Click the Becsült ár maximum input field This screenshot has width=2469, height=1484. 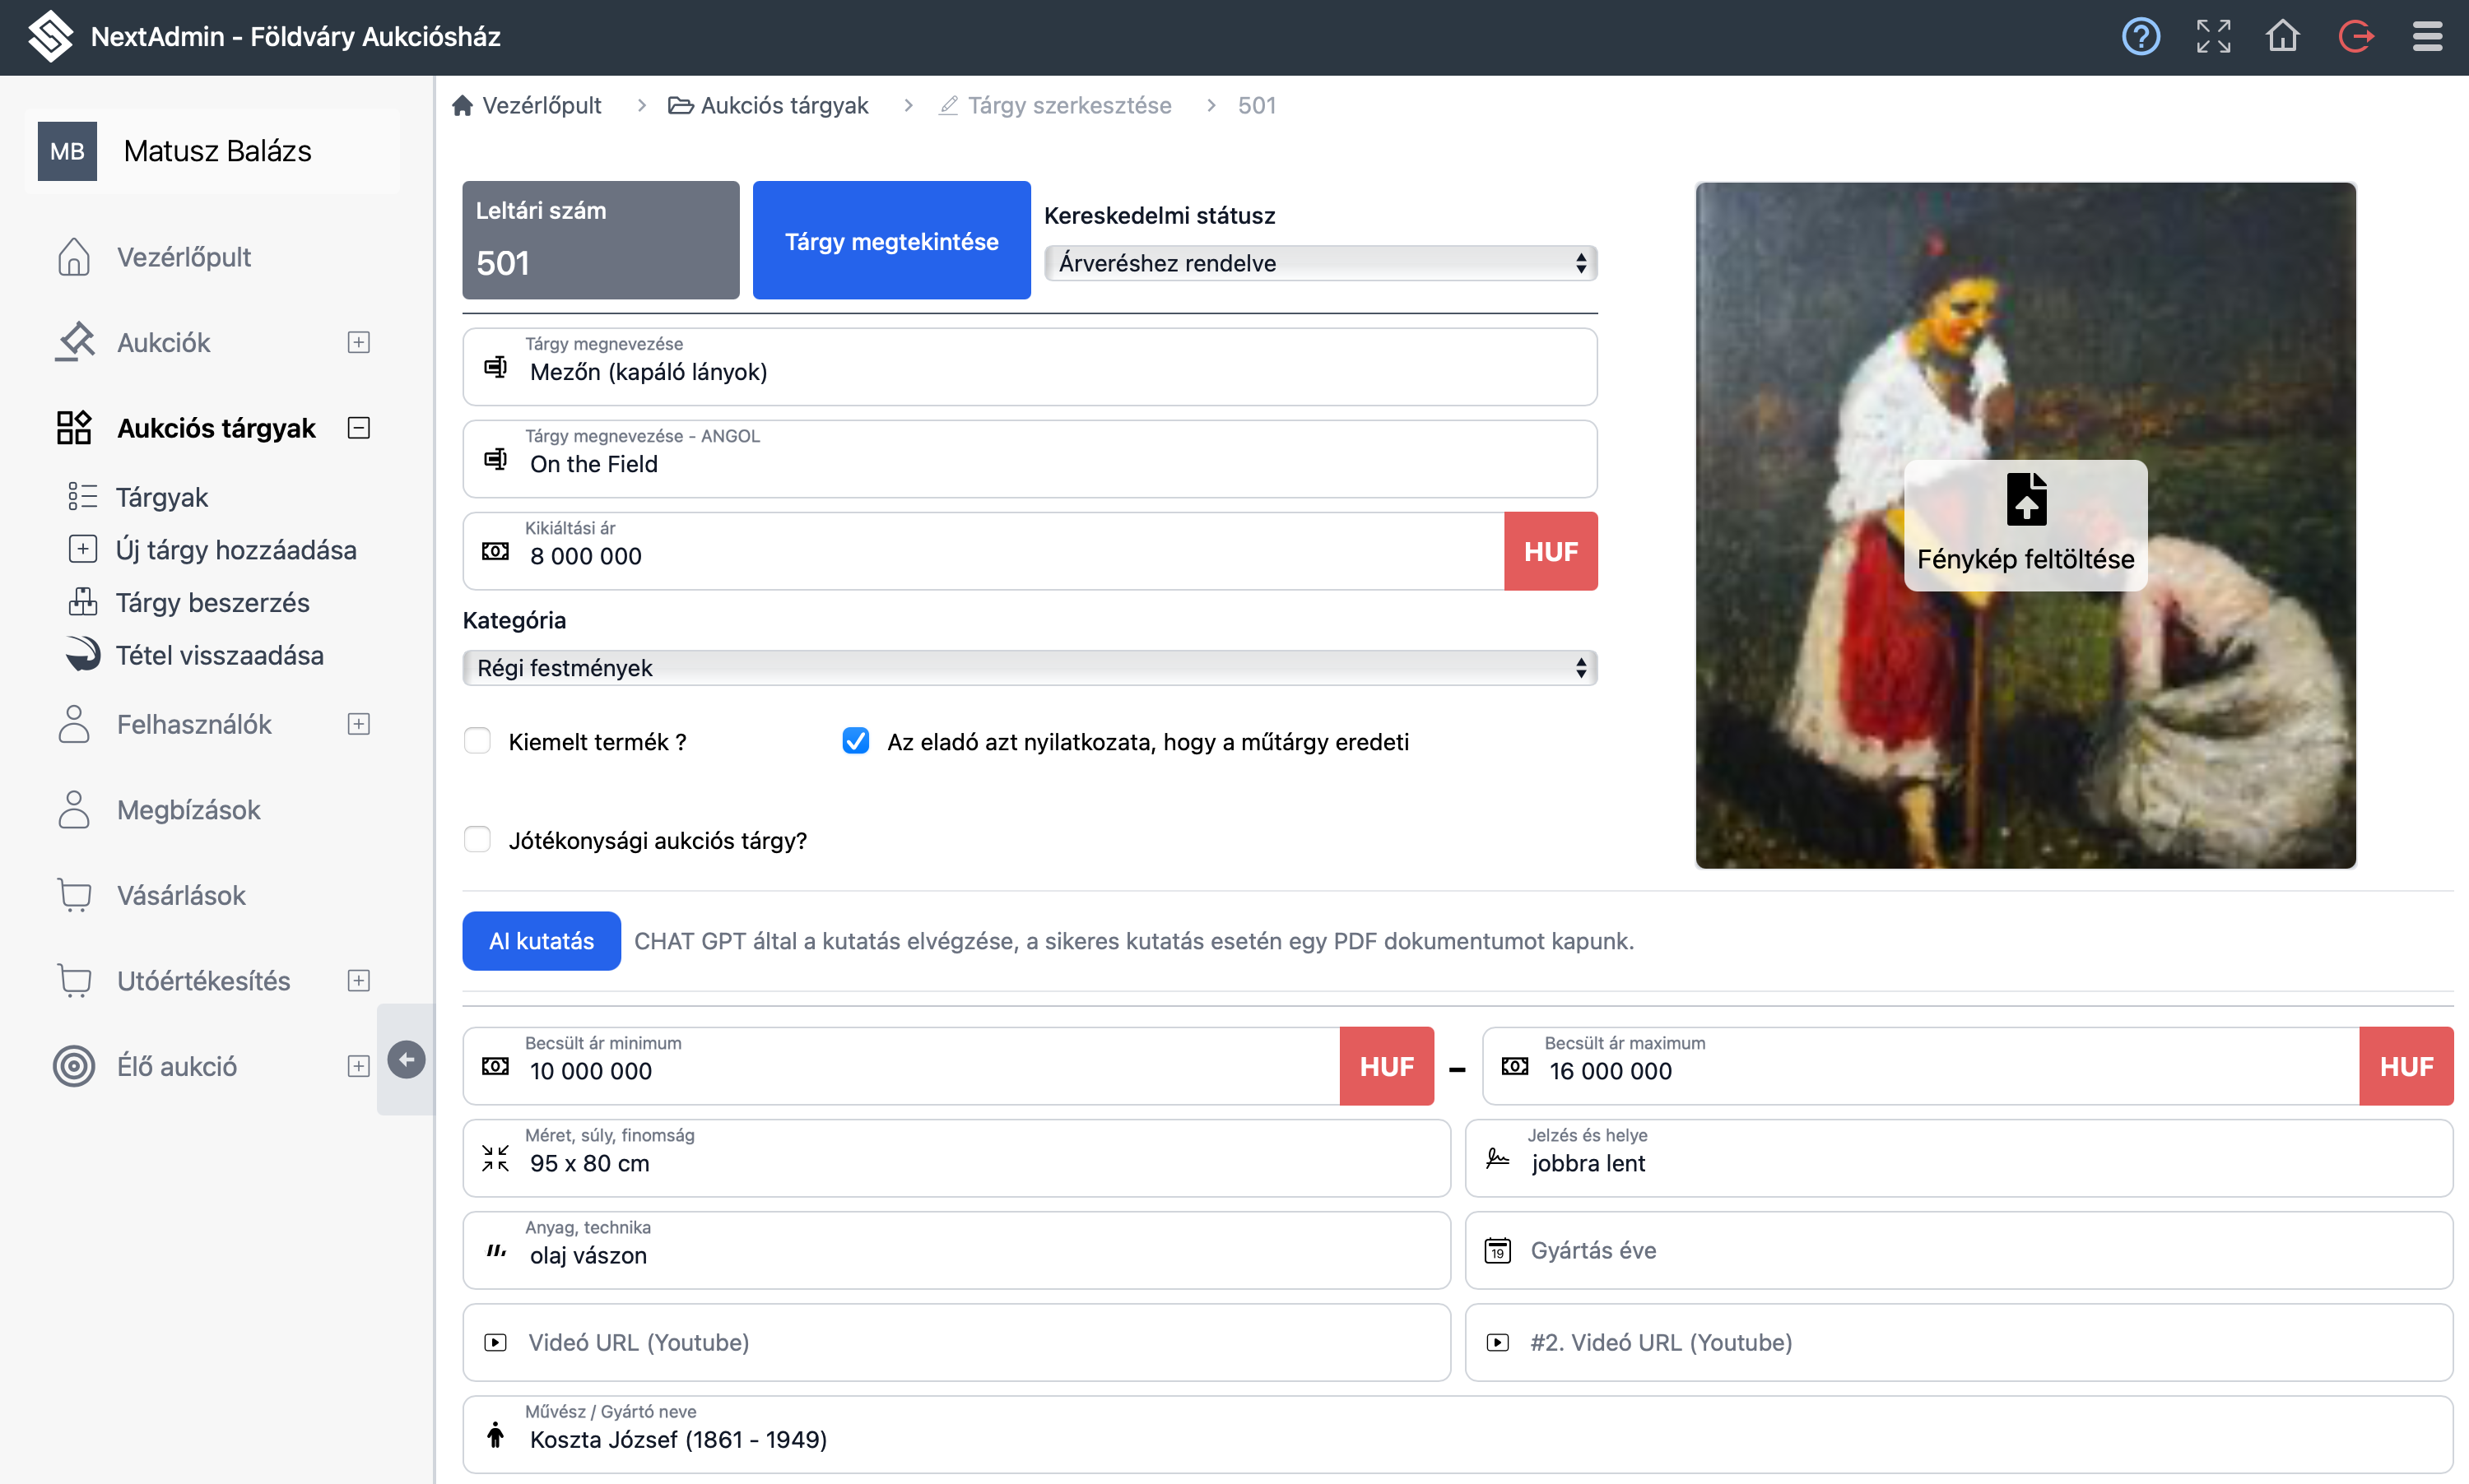1921,1066
